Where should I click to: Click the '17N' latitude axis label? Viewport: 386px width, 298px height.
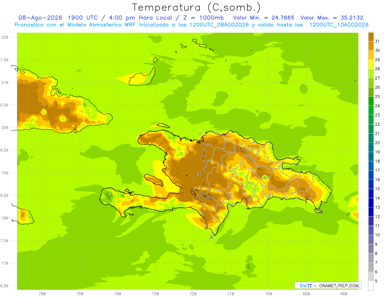[5, 264]
